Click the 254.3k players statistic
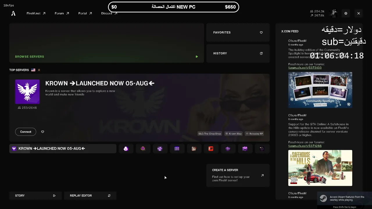This screenshot has height=209, width=372. pos(317,12)
